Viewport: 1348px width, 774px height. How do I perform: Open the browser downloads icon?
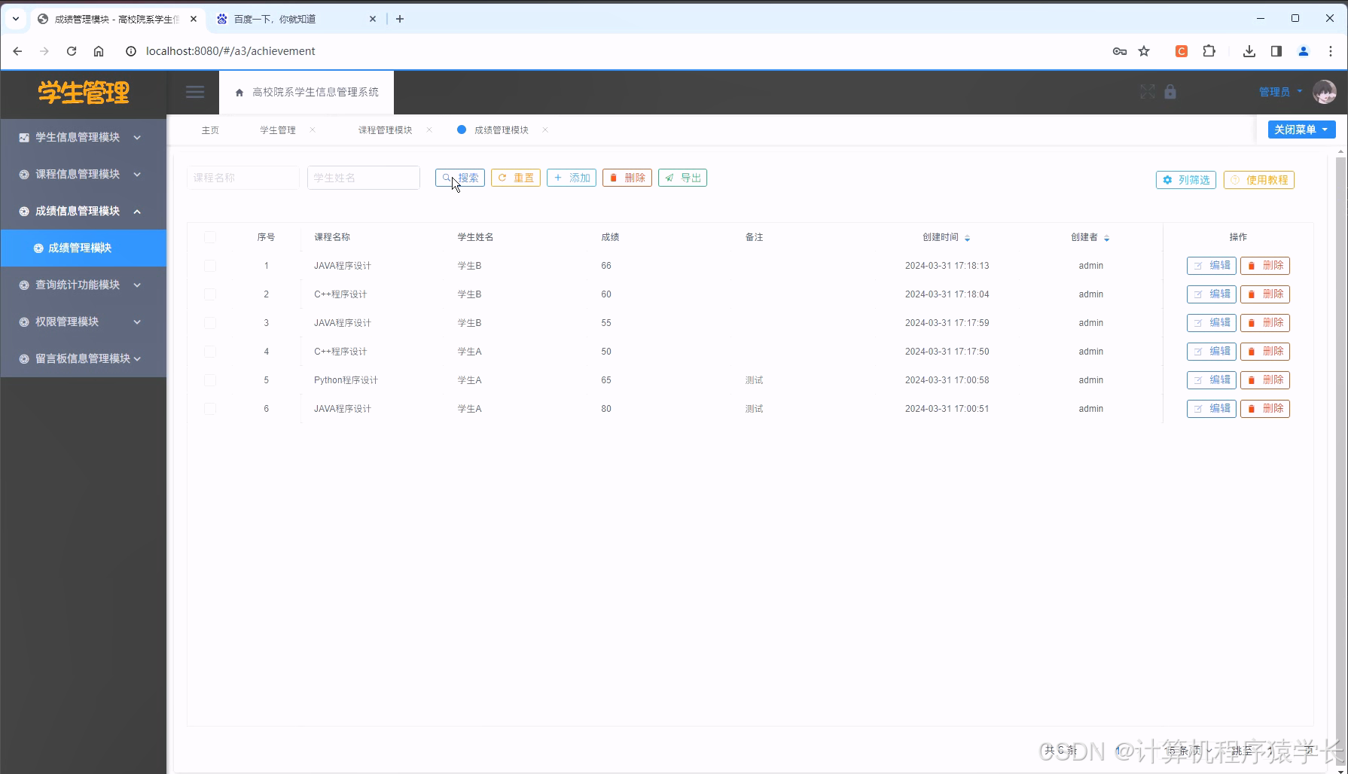pos(1249,51)
